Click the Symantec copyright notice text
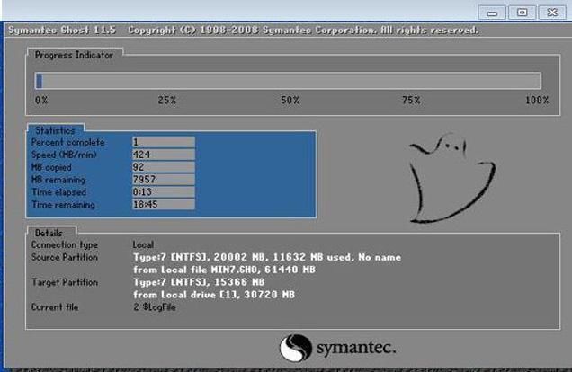 tap(303, 30)
